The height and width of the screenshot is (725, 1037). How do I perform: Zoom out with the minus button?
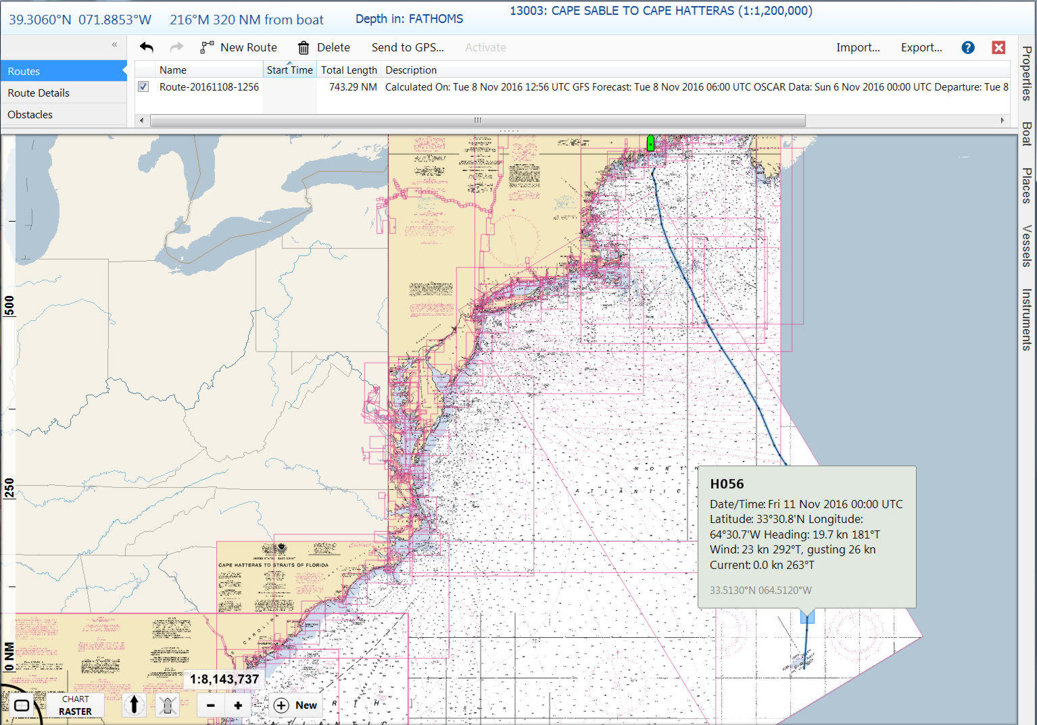[211, 705]
